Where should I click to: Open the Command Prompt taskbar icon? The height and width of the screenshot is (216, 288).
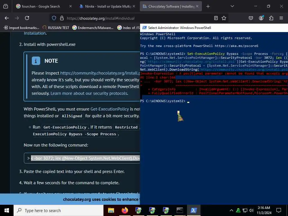pos(180,210)
